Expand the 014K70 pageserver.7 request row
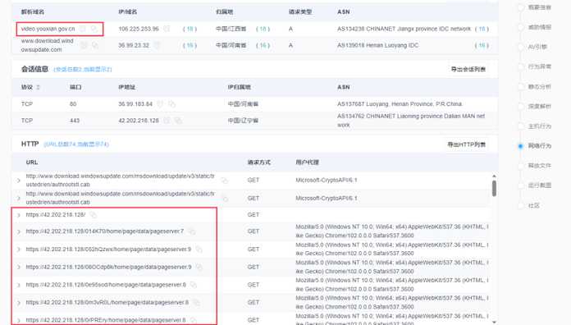Image resolution: width=571 pixels, height=325 pixels. (x=19, y=231)
